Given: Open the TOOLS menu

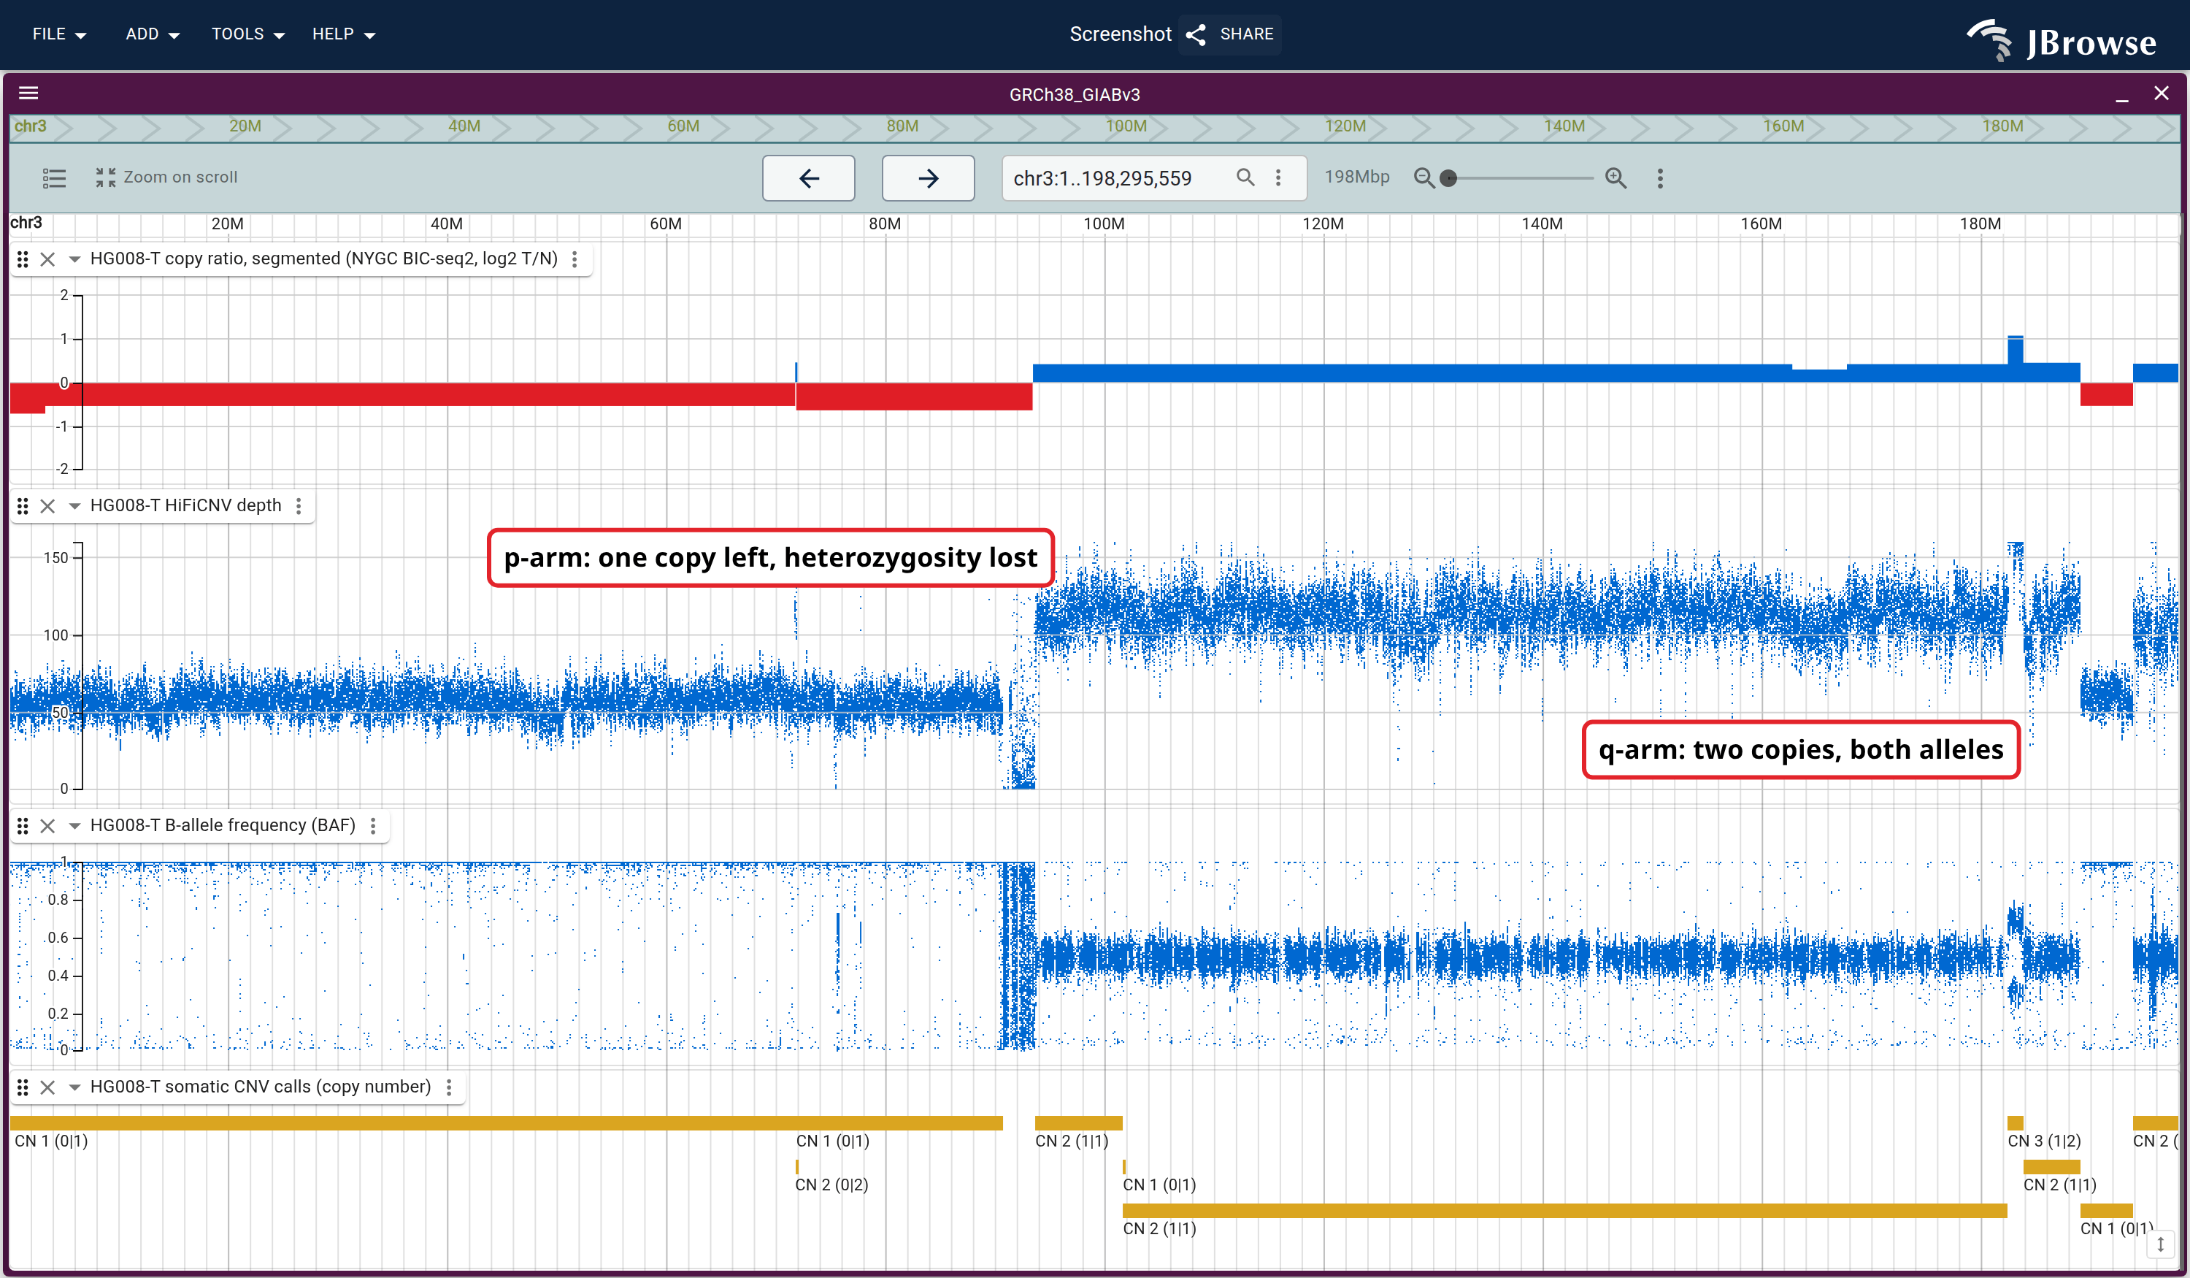Looking at the screenshot, I should click(247, 34).
